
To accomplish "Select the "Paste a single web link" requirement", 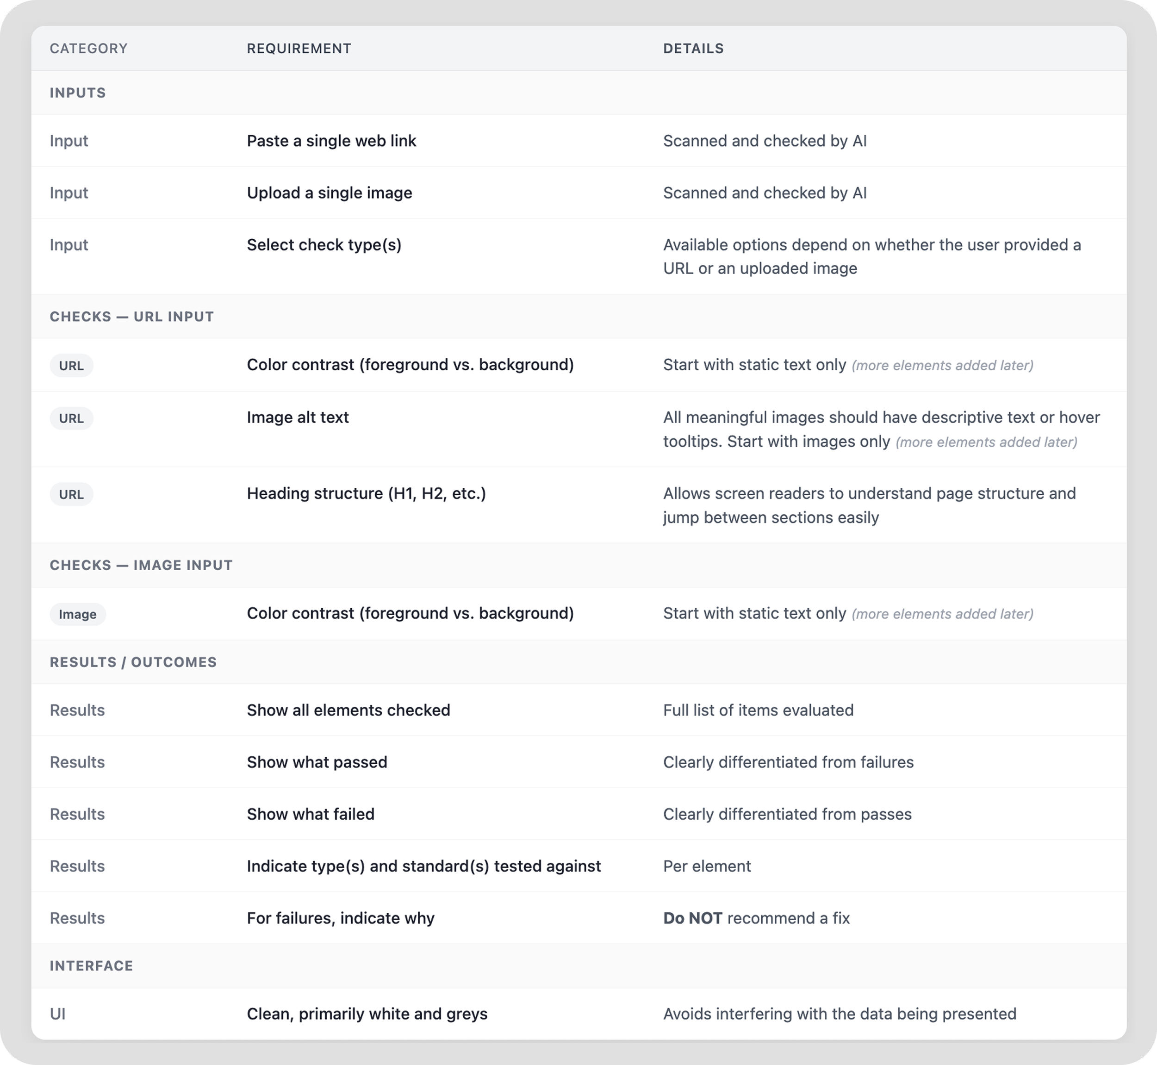I will [x=331, y=141].
